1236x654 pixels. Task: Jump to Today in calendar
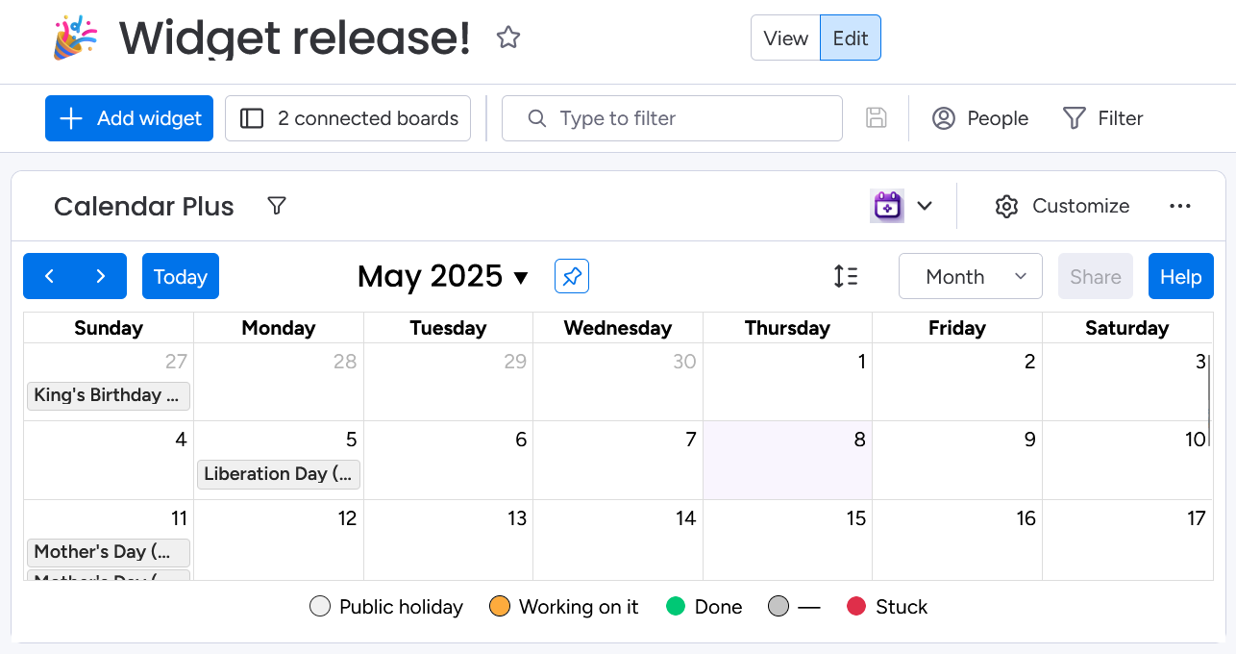[181, 277]
